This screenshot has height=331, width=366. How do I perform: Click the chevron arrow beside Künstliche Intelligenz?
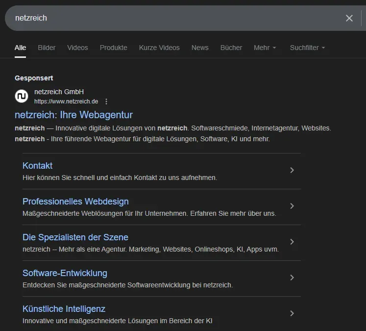pyautogui.click(x=292, y=313)
